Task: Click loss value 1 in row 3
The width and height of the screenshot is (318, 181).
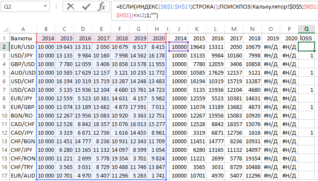Action: pos(306,55)
